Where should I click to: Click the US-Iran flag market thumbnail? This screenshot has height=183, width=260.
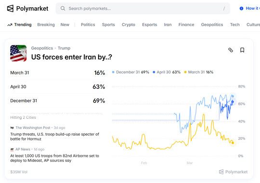[x=18, y=53]
